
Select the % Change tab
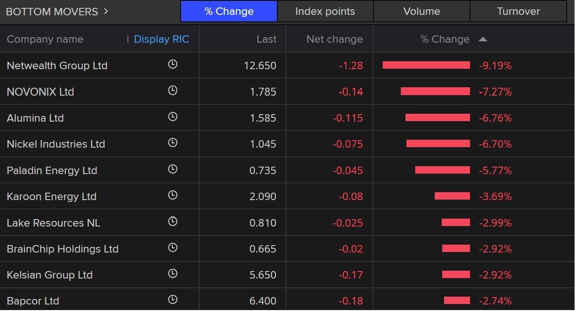(x=229, y=12)
